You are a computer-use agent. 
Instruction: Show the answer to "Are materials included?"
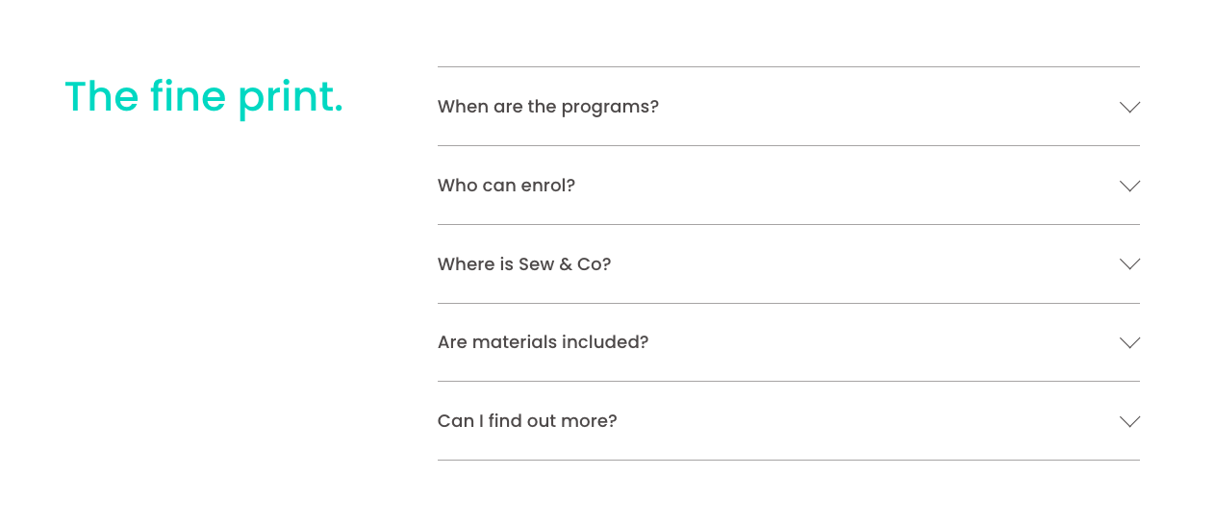coord(789,342)
